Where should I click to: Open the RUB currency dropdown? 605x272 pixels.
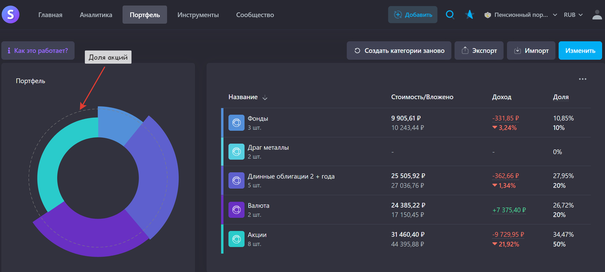click(573, 15)
